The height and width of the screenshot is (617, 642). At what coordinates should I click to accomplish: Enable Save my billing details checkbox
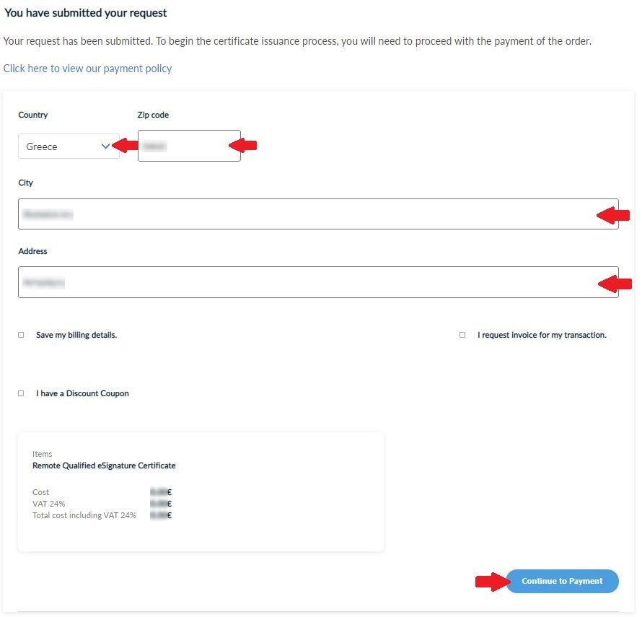tap(21, 335)
